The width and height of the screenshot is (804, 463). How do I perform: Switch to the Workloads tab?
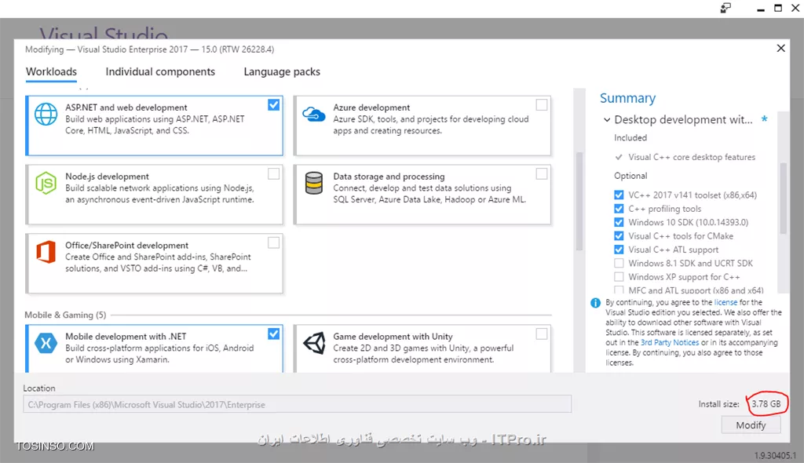[x=51, y=71]
